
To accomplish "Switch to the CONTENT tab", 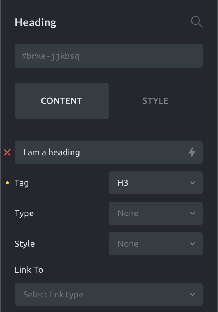I will point(61,101).
